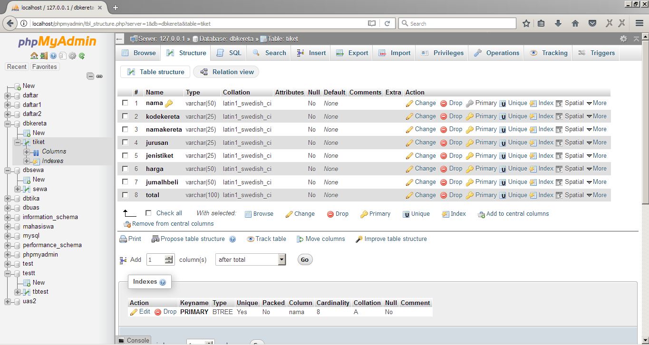
Task: Click the Print icon above the structure
Action: point(130,239)
